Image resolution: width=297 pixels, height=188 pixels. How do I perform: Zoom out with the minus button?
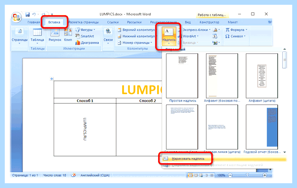230,175
